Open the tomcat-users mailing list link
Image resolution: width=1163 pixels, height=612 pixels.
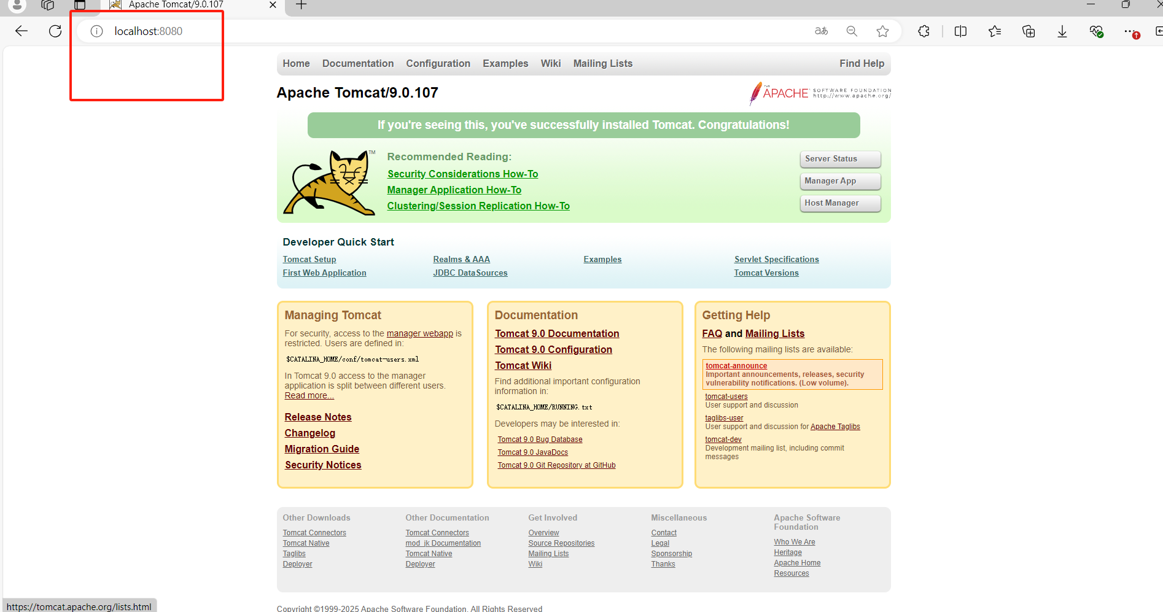pos(726,397)
